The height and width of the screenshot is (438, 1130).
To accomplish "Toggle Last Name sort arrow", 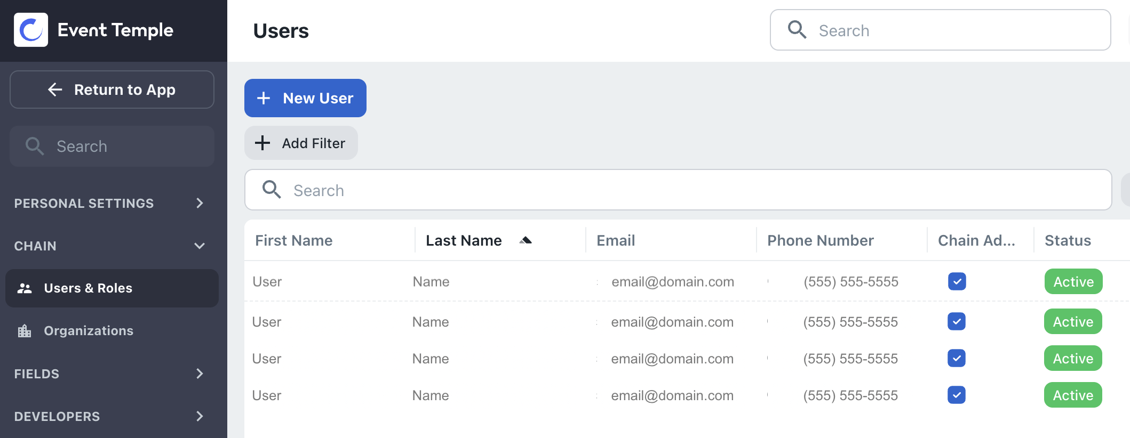I will pyautogui.click(x=526, y=240).
